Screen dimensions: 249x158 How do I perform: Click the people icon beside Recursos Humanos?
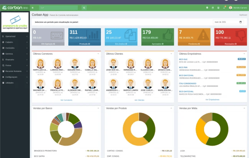(x=3, y=71)
